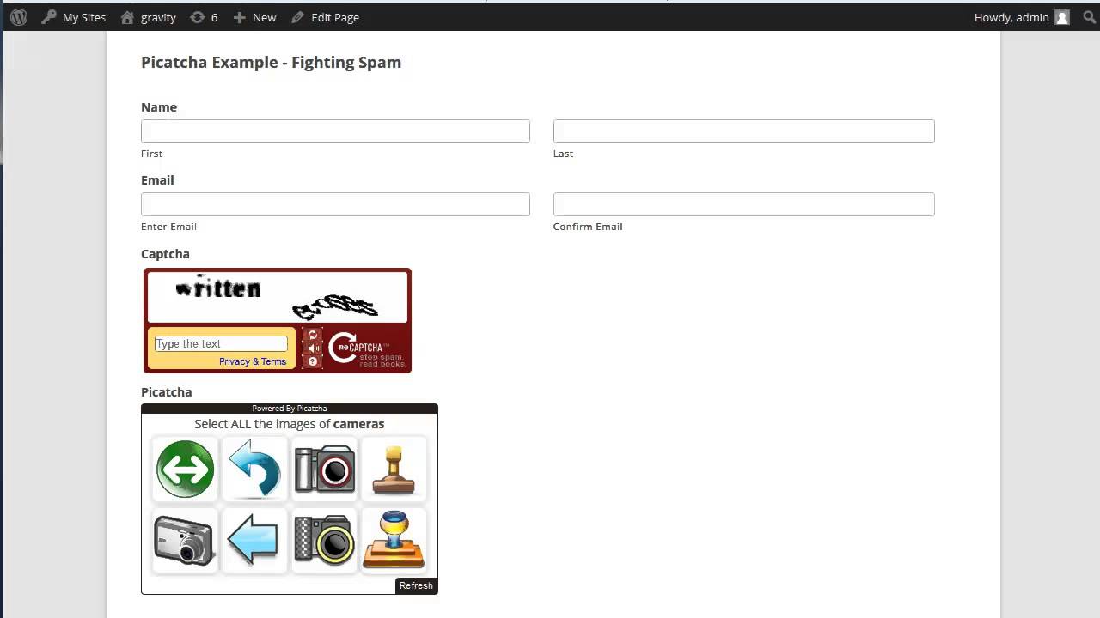Click the reCAPTCHA 'Type the text' box
Viewport: 1100px width, 618px height.
pos(221,343)
